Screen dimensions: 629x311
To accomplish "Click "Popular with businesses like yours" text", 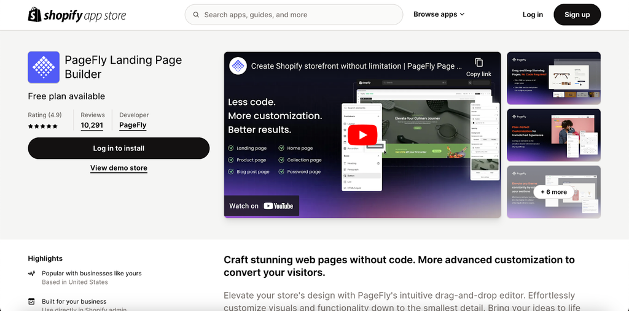I will tap(92, 274).
